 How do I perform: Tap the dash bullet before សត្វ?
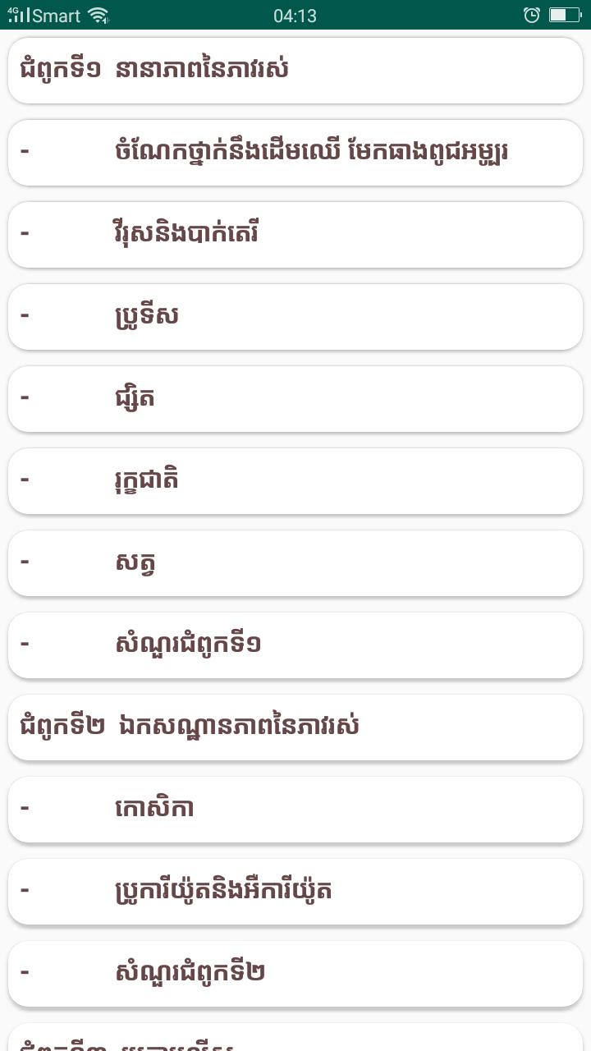(x=25, y=561)
